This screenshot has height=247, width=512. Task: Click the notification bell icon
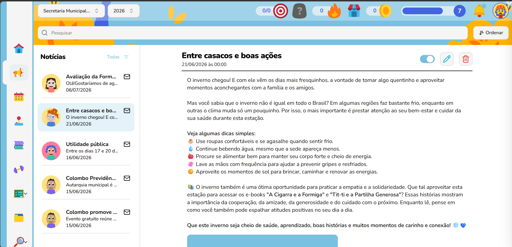[479, 11]
